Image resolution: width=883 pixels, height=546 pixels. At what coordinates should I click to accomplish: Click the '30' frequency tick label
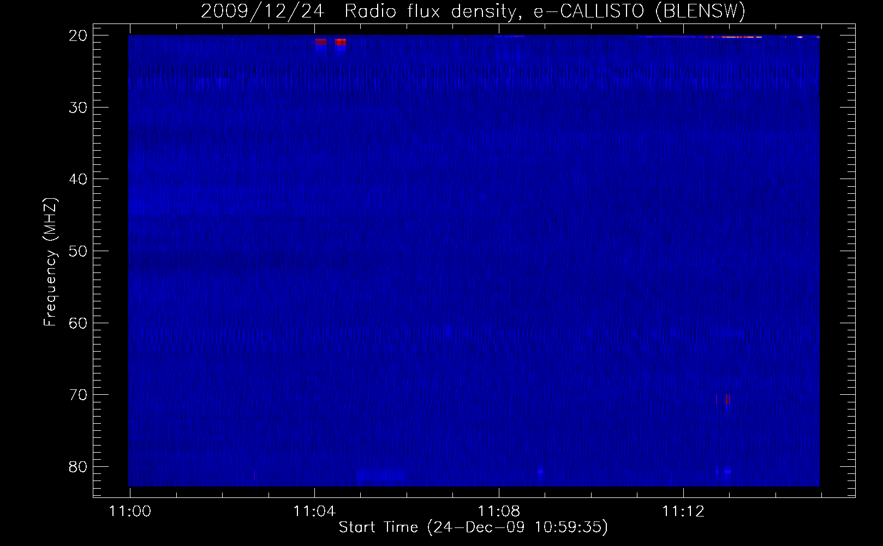pos(78,108)
